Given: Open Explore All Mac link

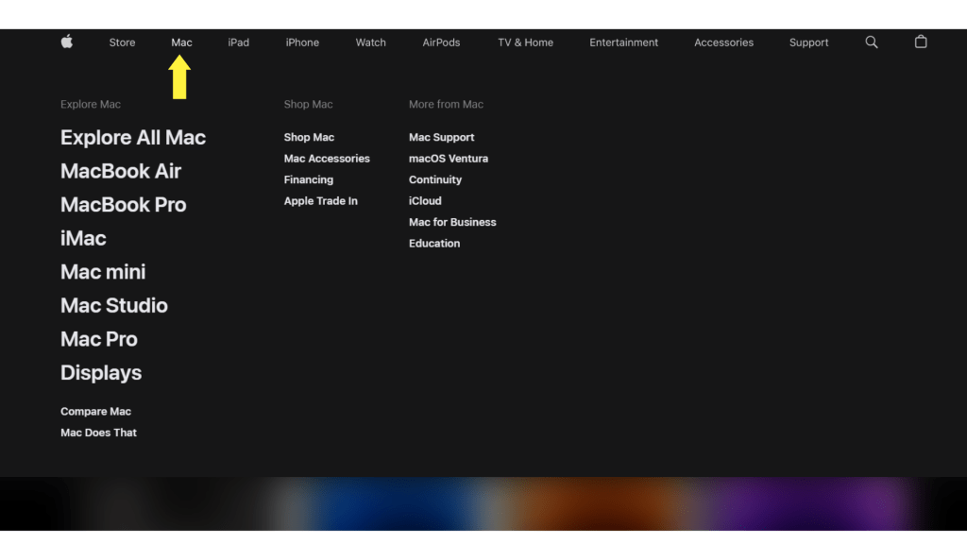Looking at the screenshot, I should (x=133, y=138).
